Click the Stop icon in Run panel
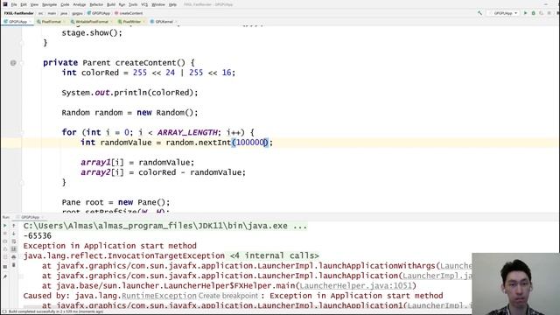Viewport: 560px width, 315px height. pos(5,234)
